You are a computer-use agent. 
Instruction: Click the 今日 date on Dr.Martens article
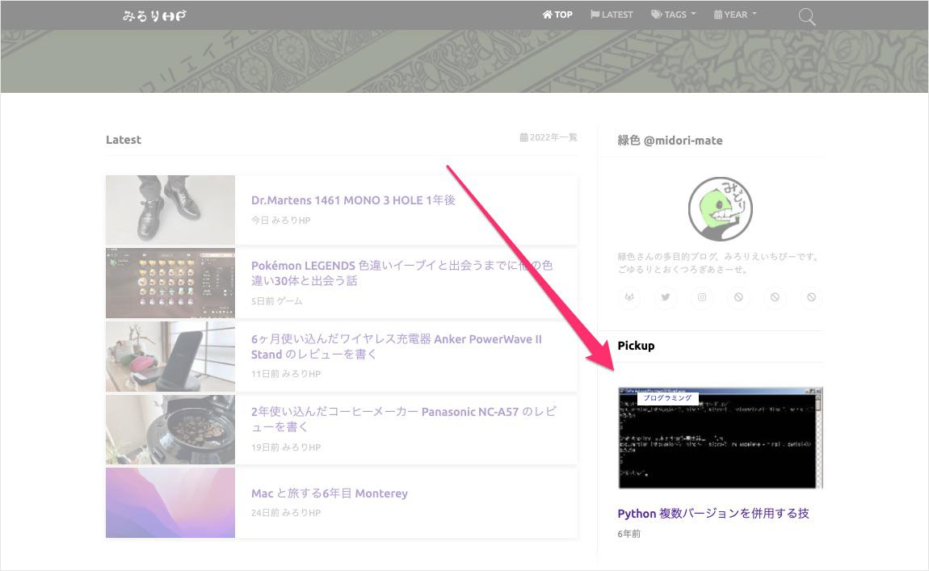[260, 220]
